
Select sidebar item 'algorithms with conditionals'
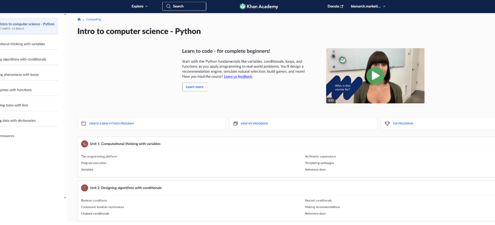[23, 59]
